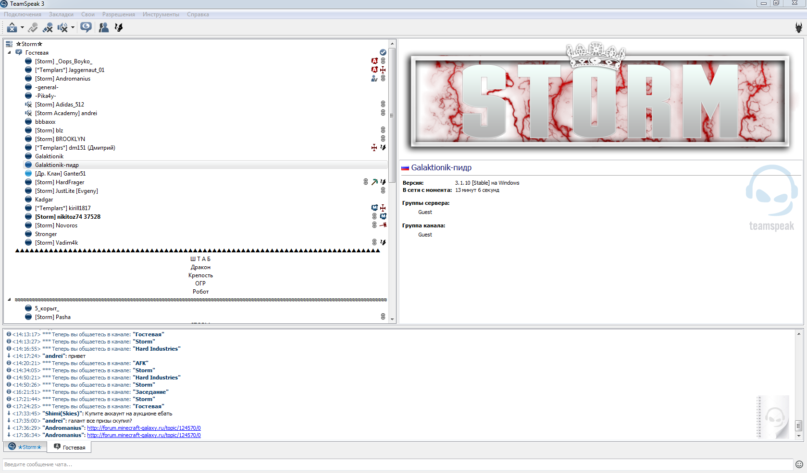Click the checkmark icon on the Гостевая row
This screenshot has width=807, height=473.
pos(383,52)
